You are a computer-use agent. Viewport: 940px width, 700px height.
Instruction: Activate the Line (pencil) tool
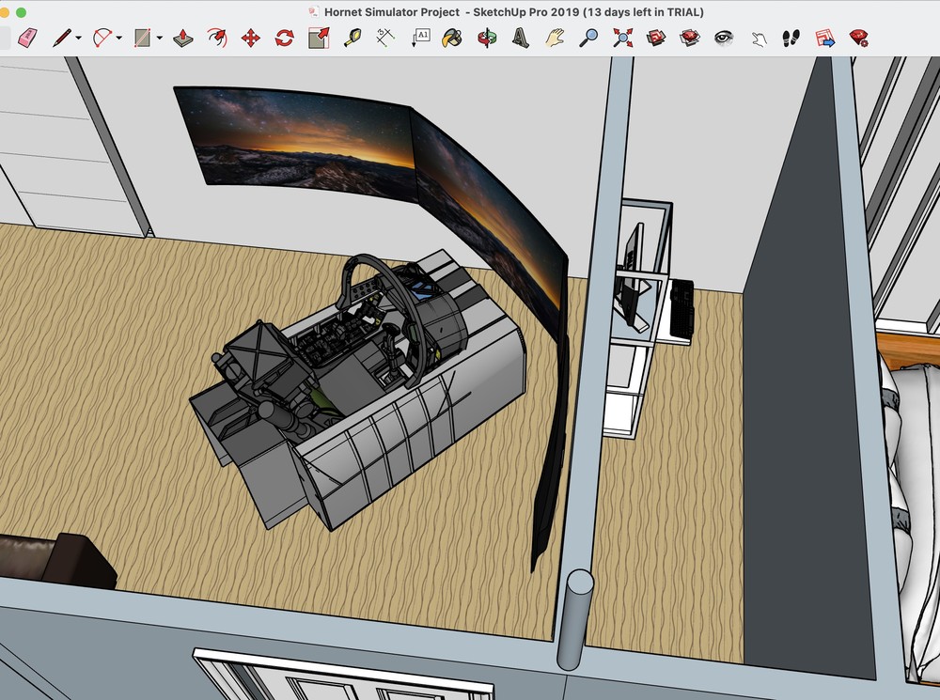coord(61,39)
